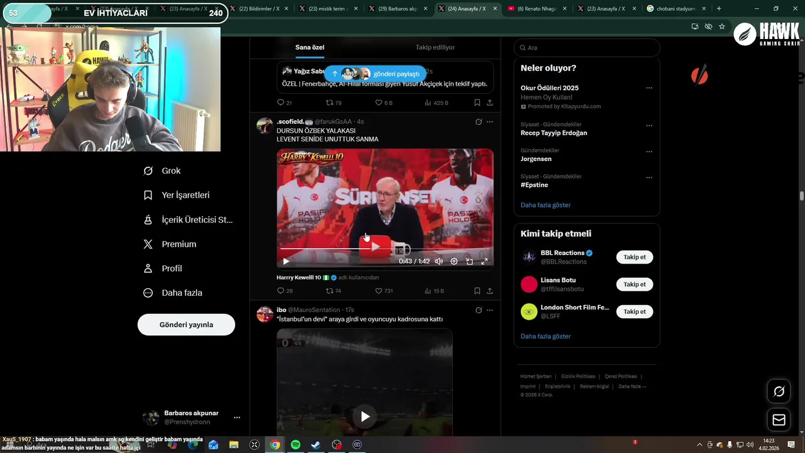Bookmark the Yağız Sabuncuoğlu tweet
Screen dimensions: 805x453
click(x=477, y=103)
